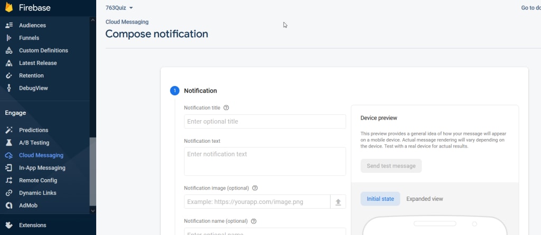541x235 pixels.
Task: Open the Audiences page
Action: point(32,25)
